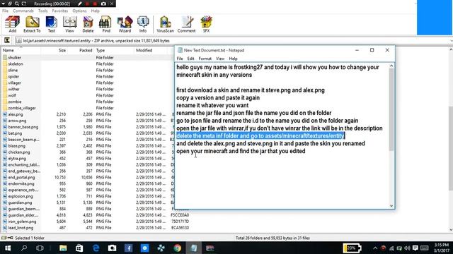This screenshot has height=254, width=453.
Task: Open File Explorer from taskbar
Action: click(63, 248)
